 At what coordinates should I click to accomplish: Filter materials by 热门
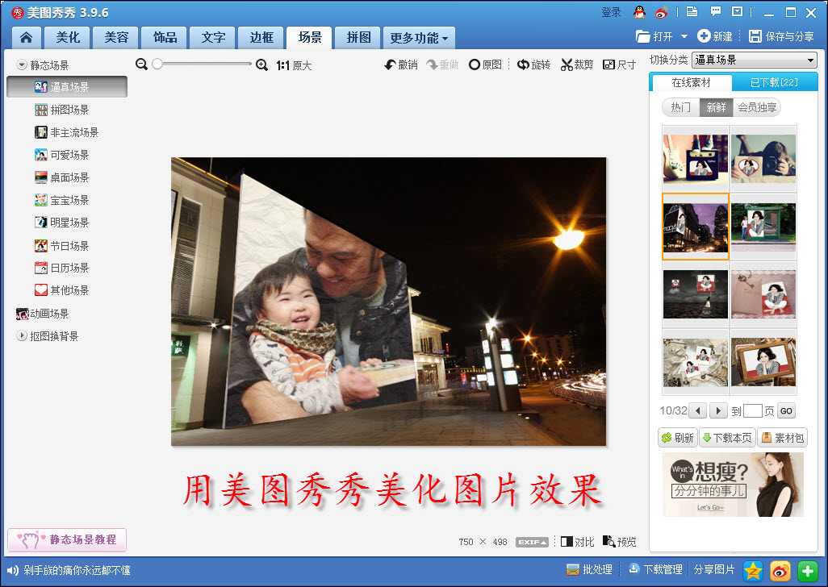click(680, 107)
